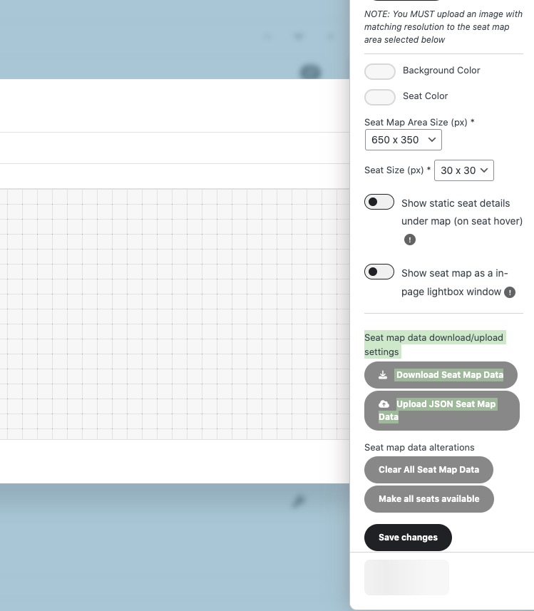
Task: Click Clear All Seat Map Data
Action: point(428,470)
